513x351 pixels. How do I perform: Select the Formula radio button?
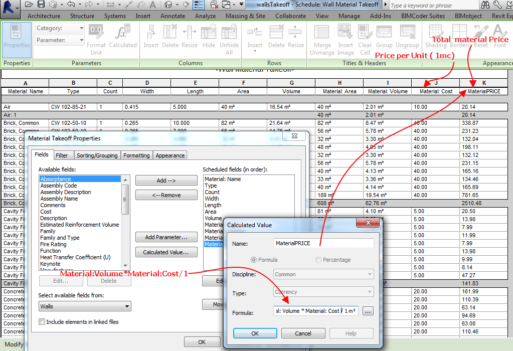pyautogui.click(x=254, y=260)
